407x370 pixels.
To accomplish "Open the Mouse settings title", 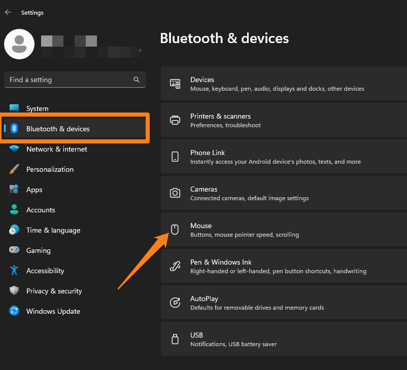I will click(201, 226).
